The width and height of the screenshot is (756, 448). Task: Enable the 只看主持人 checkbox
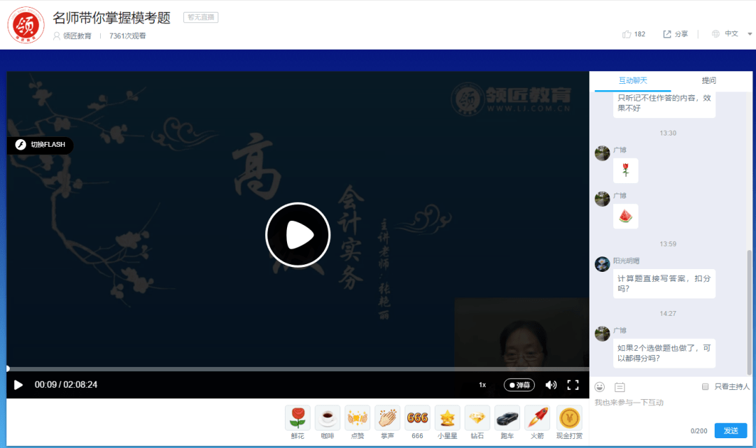[706, 386]
